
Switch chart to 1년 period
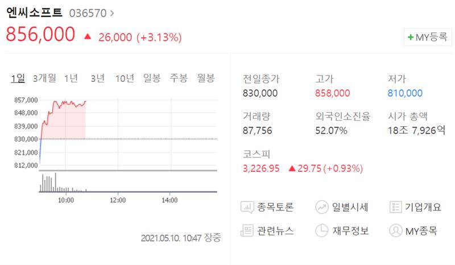pyautogui.click(x=71, y=78)
